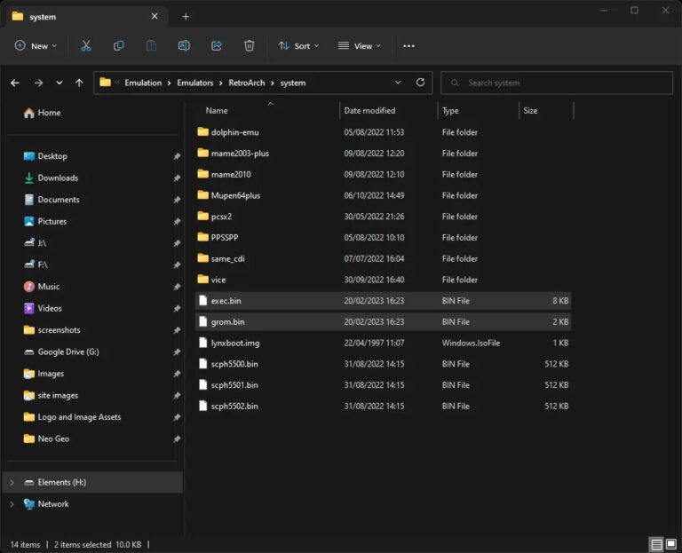This screenshot has width=682, height=553.
Task: Select the scph5501.bin file
Action: click(234, 385)
